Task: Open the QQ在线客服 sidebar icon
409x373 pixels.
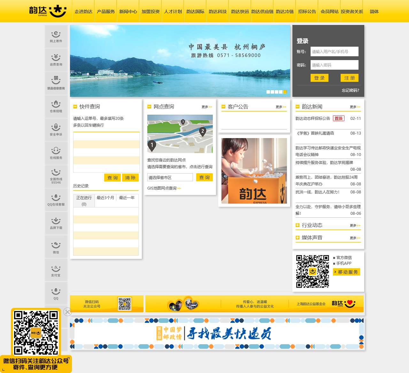Action: click(x=56, y=200)
